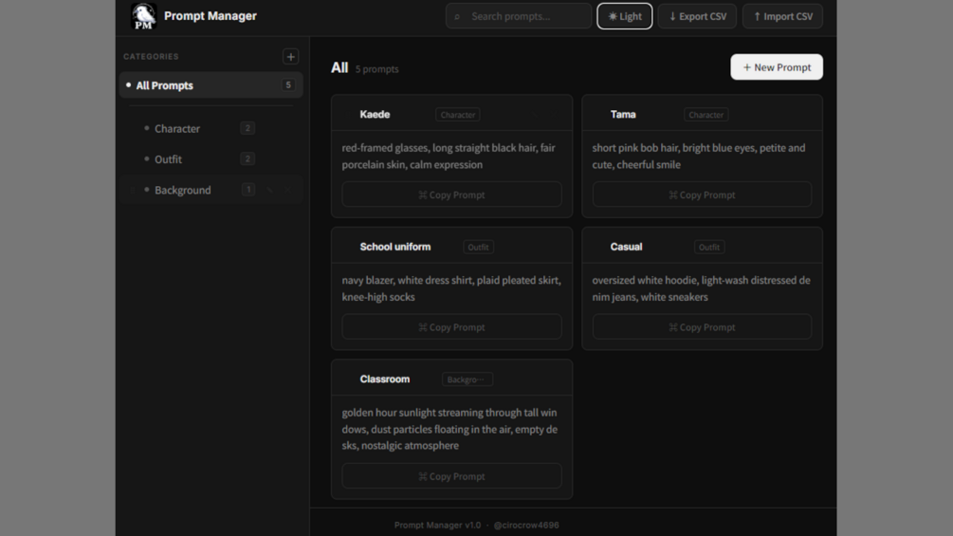Click the drag handle on the Background category
Screen dimensions: 953x536
click(x=133, y=191)
